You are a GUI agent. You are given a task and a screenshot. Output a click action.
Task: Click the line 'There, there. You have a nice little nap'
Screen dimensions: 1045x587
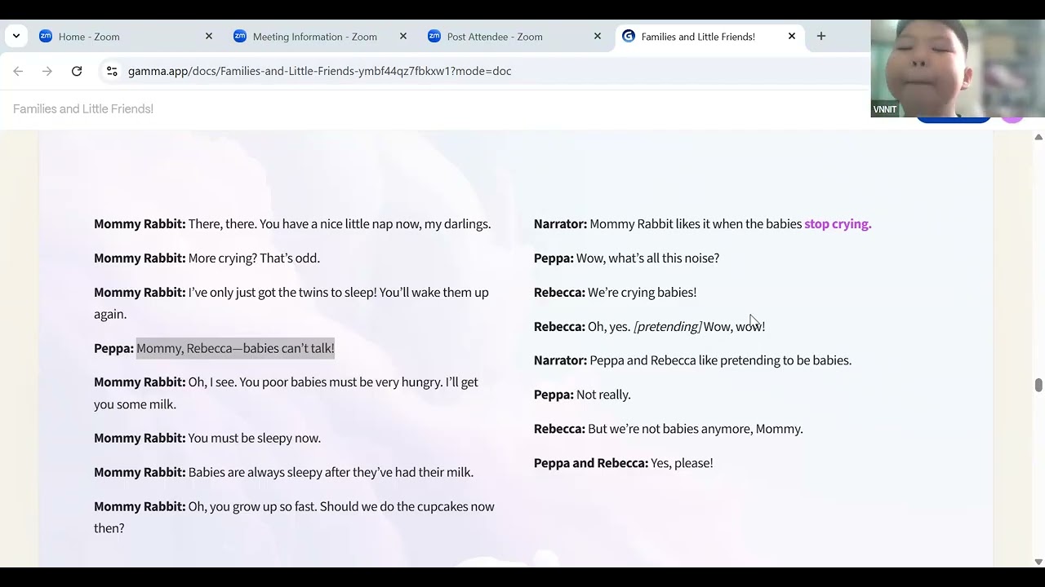(x=340, y=224)
